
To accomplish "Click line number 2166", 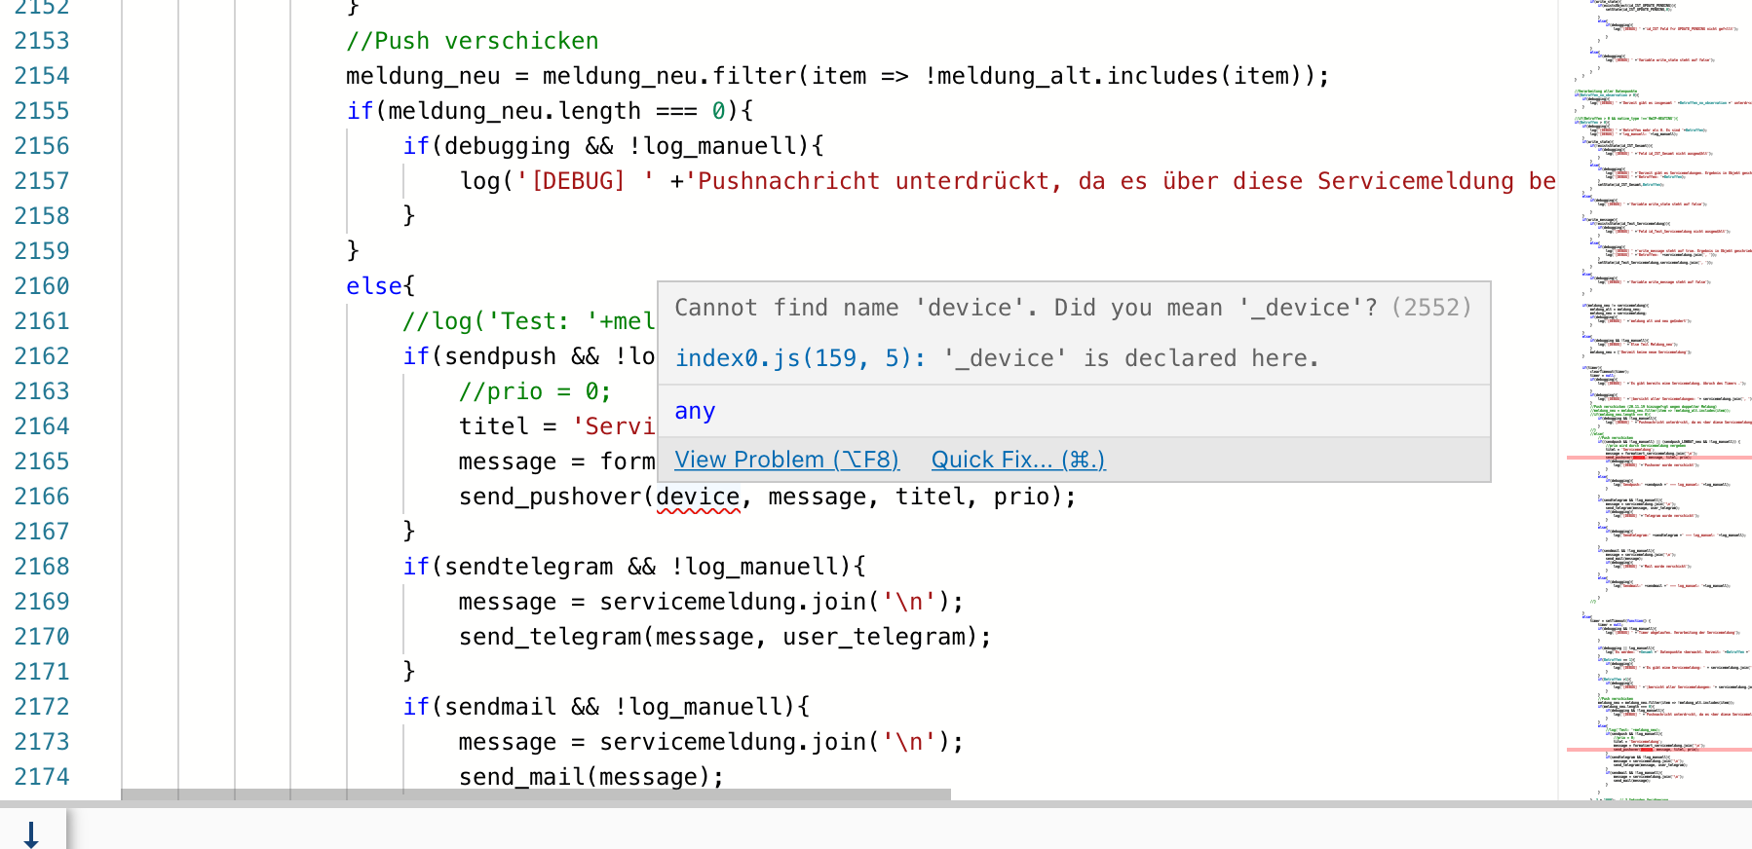I will coord(42,497).
